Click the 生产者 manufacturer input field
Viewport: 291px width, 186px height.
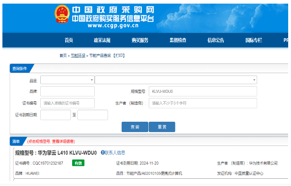click(202, 103)
